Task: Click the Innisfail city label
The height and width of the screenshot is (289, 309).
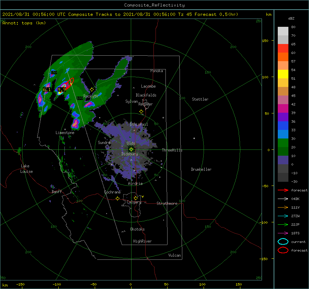Action: tap(139, 124)
